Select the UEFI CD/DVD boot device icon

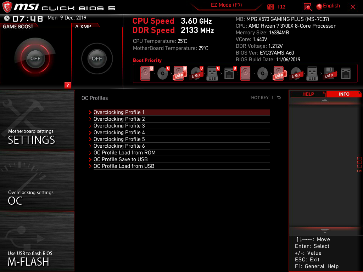(x=163, y=74)
